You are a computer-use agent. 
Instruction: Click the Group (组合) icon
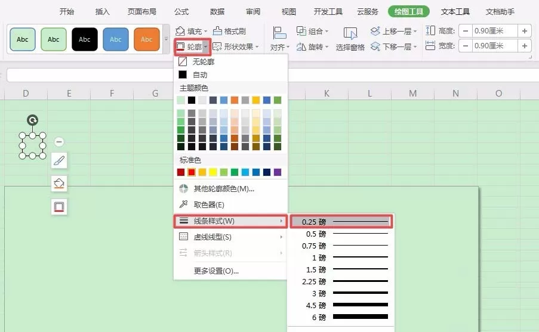[x=301, y=31]
